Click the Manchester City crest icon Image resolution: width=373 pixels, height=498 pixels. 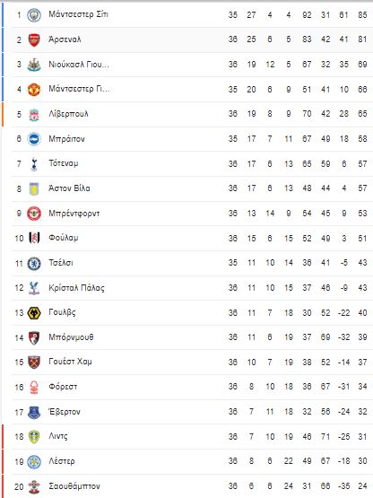click(34, 15)
